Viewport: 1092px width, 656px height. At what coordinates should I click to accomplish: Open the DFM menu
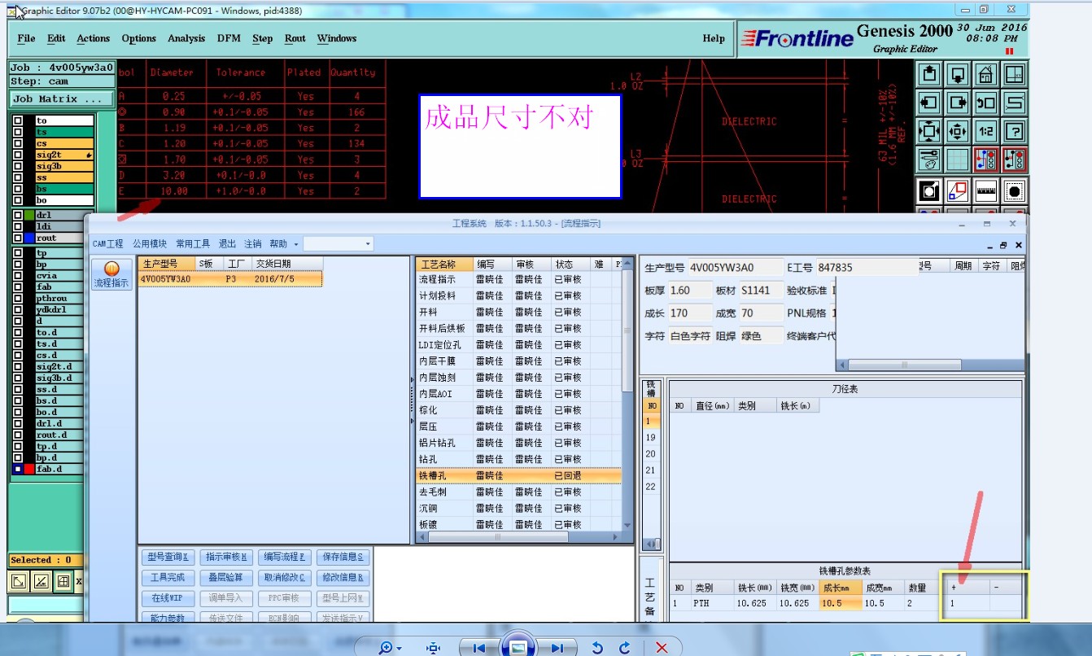(x=229, y=38)
